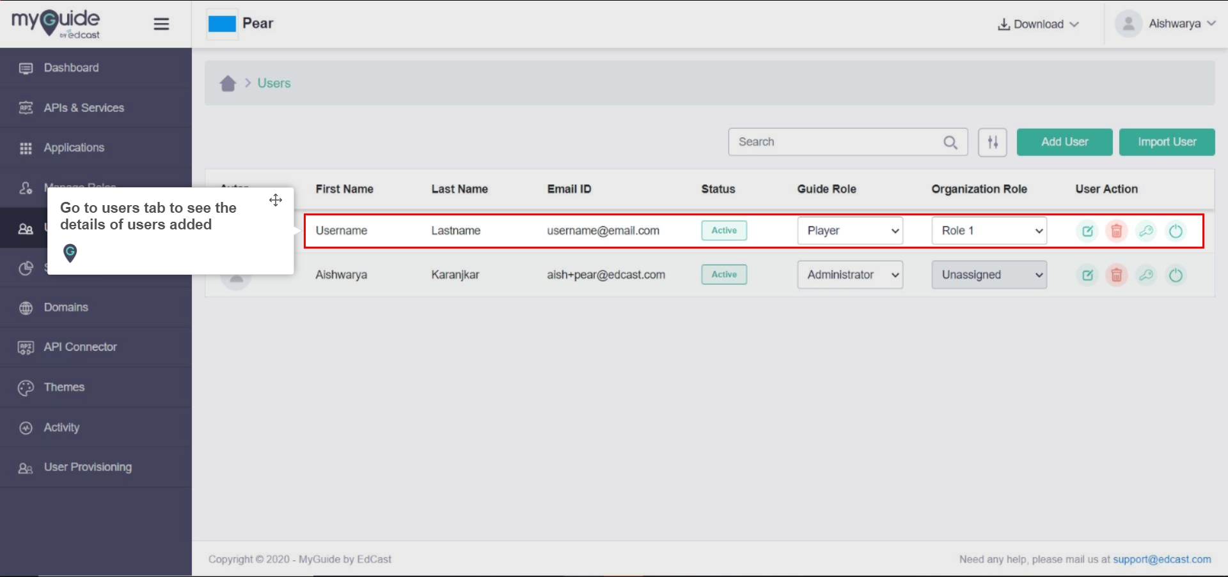The image size is (1228, 577).
Task: Open Organization Role dropdown for Aishwarya
Action: pyautogui.click(x=989, y=275)
